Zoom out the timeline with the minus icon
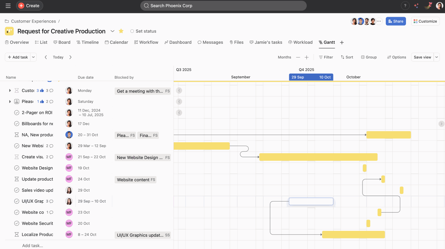445x249 pixels. (298, 57)
